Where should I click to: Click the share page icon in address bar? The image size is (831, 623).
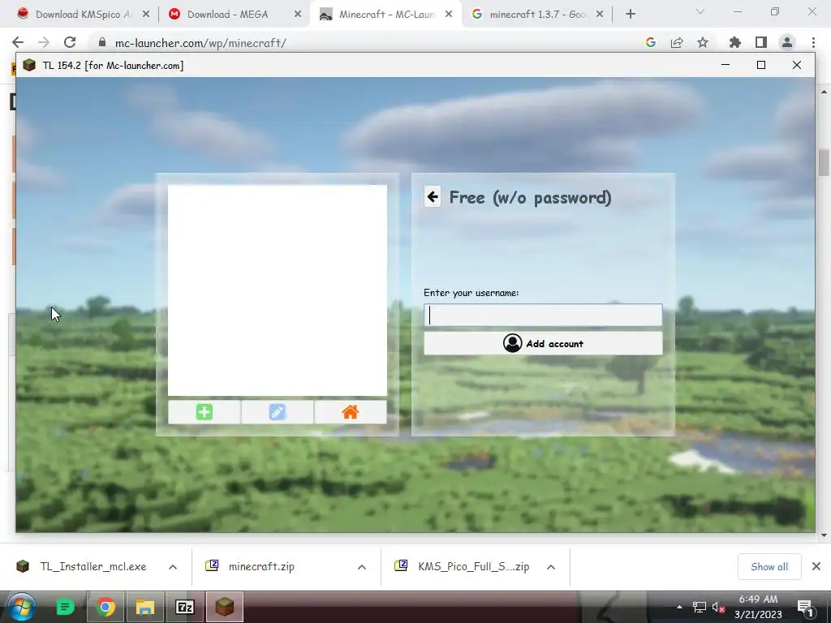coord(677,42)
